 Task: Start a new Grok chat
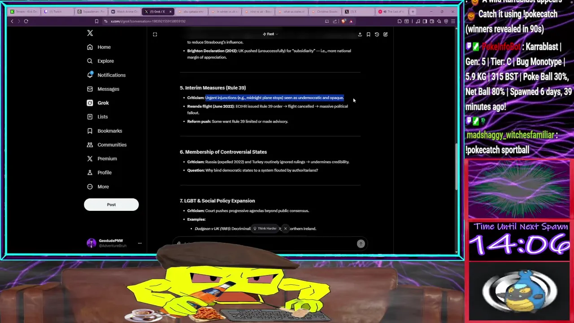tap(385, 34)
